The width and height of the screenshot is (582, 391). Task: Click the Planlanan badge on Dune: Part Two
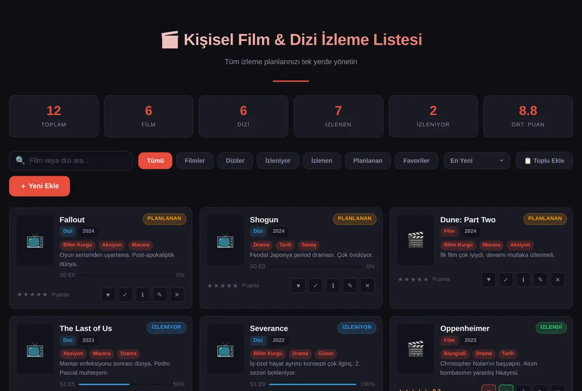click(x=545, y=219)
